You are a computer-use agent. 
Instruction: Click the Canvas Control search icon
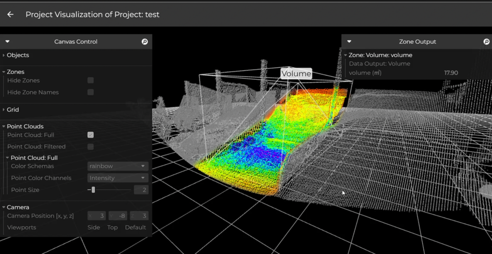tap(145, 42)
